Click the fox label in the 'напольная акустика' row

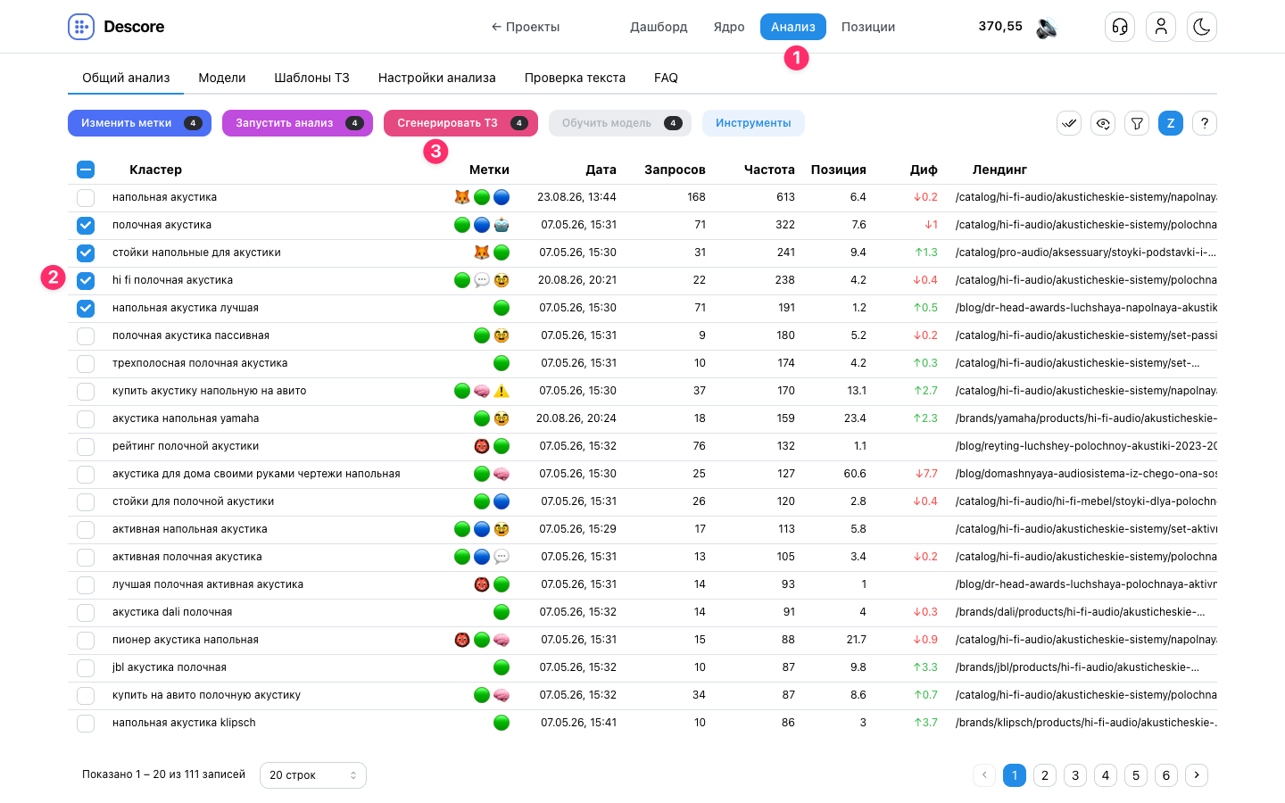462,197
